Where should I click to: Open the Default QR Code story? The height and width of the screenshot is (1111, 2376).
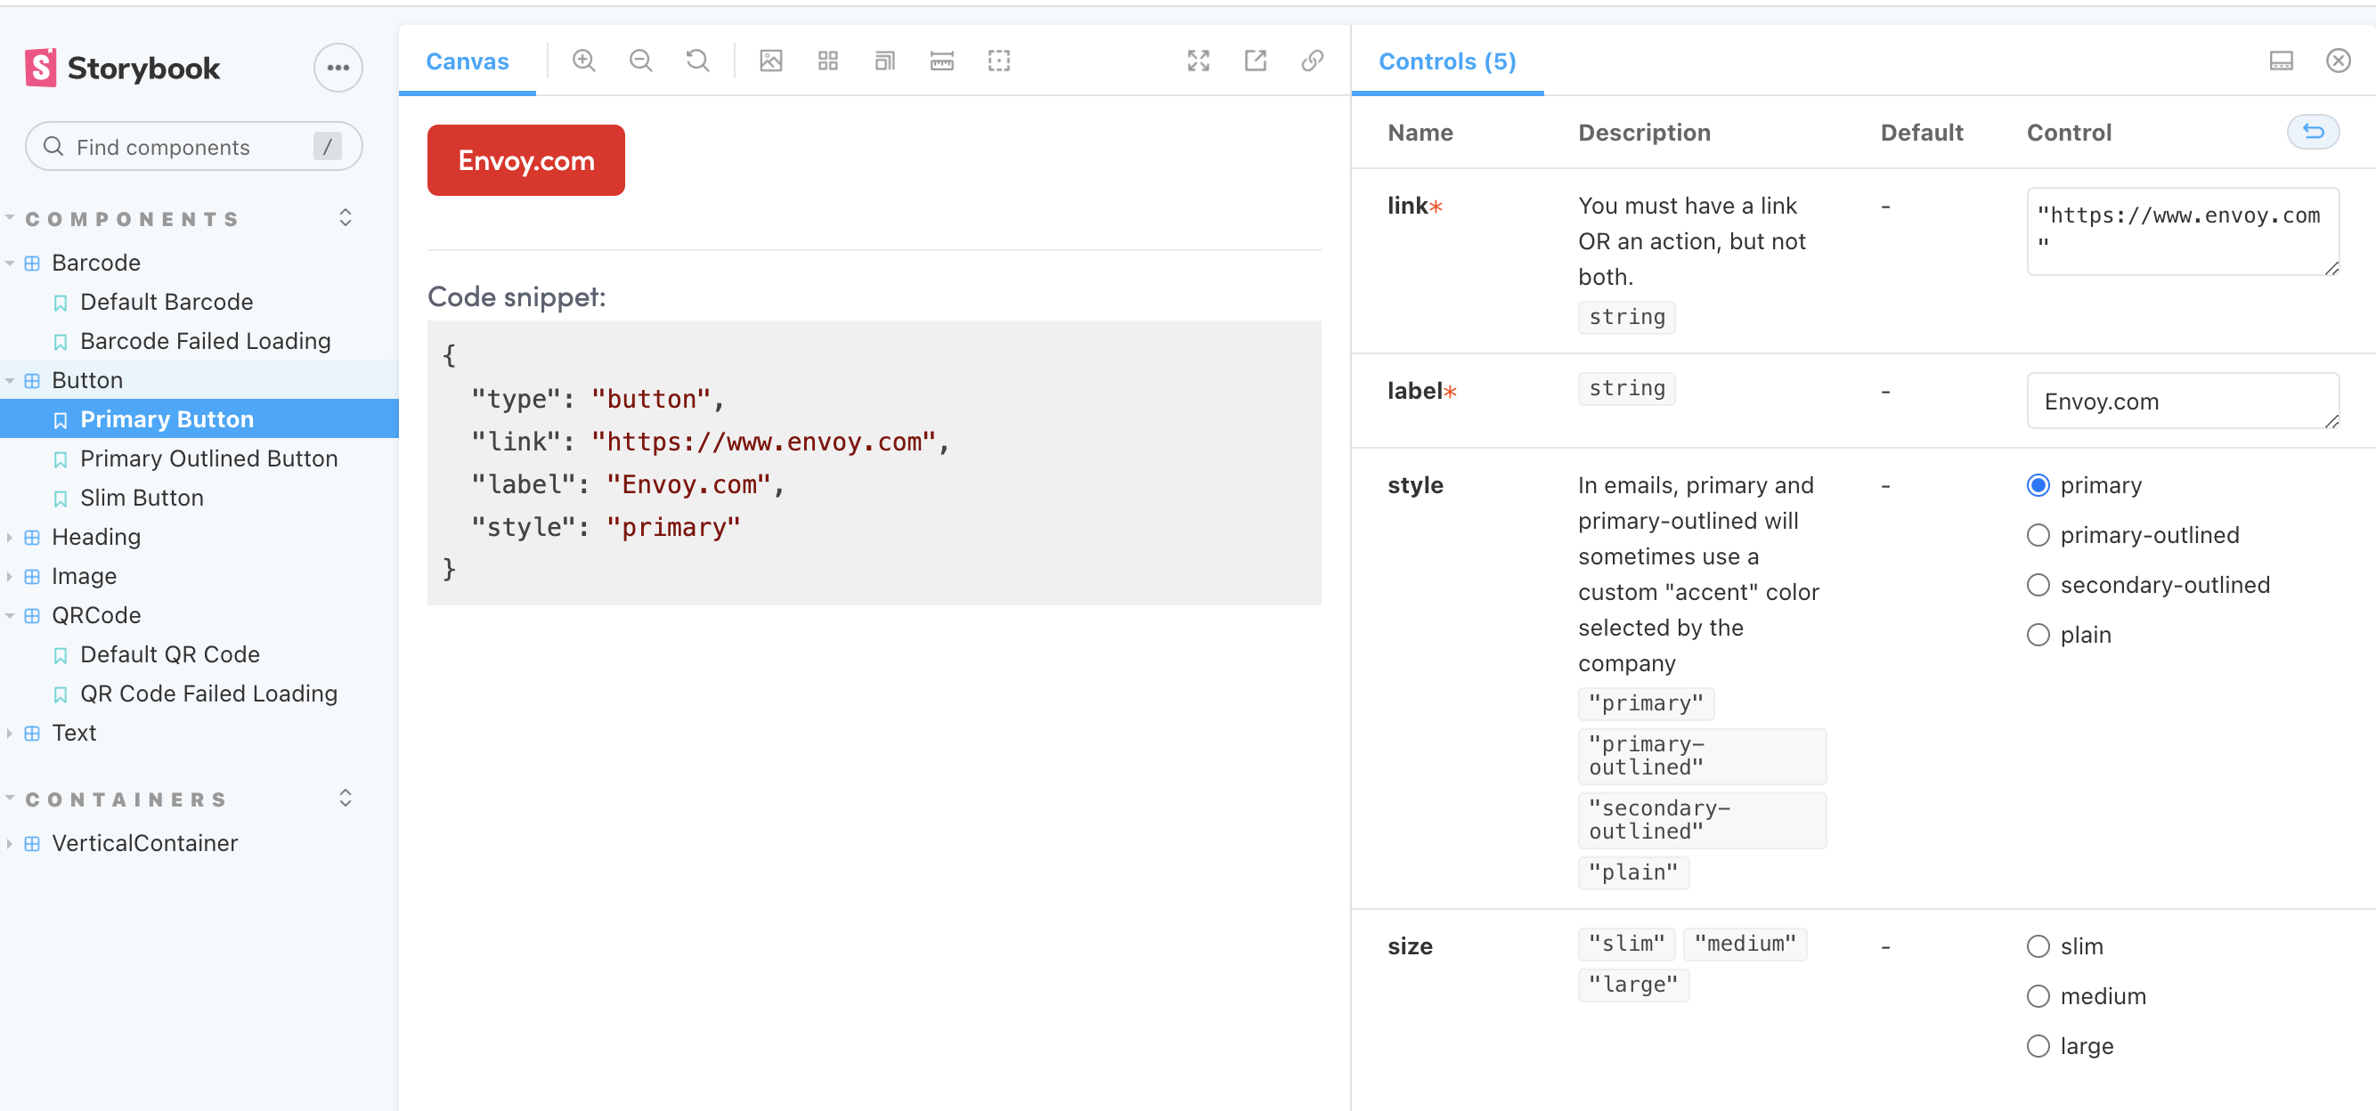pyautogui.click(x=171, y=654)
